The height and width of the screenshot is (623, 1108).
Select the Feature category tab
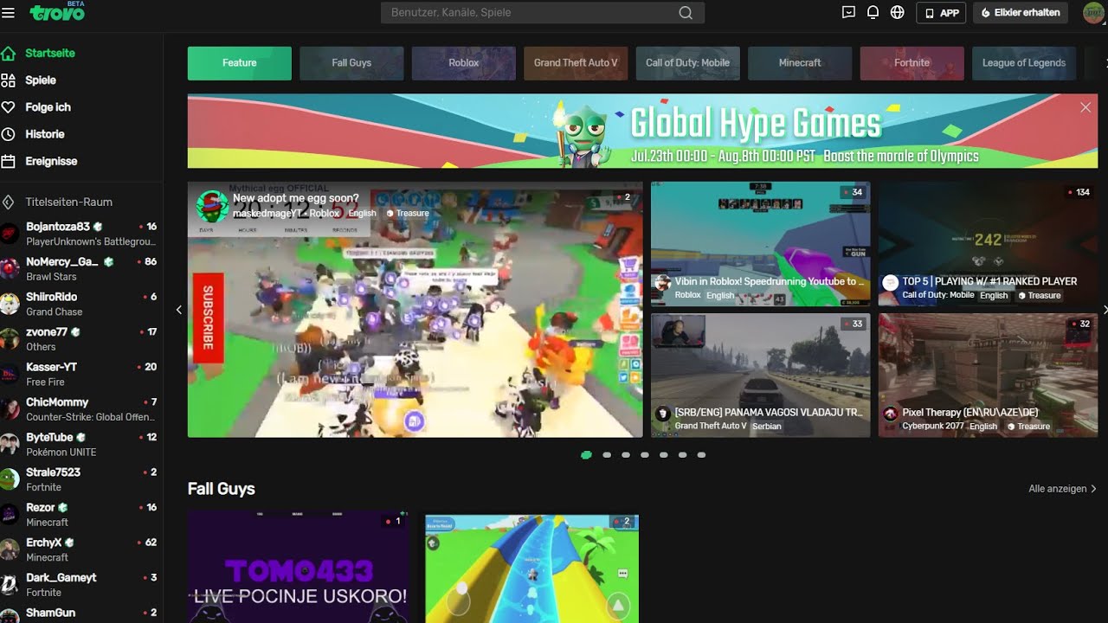tap(240, 63)
